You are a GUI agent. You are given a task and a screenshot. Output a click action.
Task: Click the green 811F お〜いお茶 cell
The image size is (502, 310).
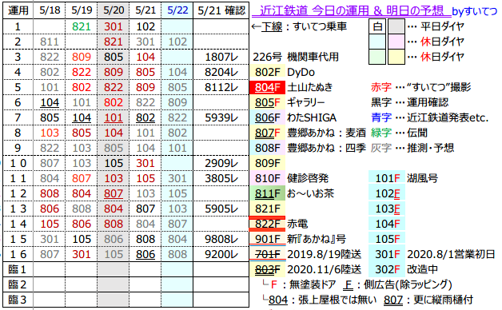(267, 193)
